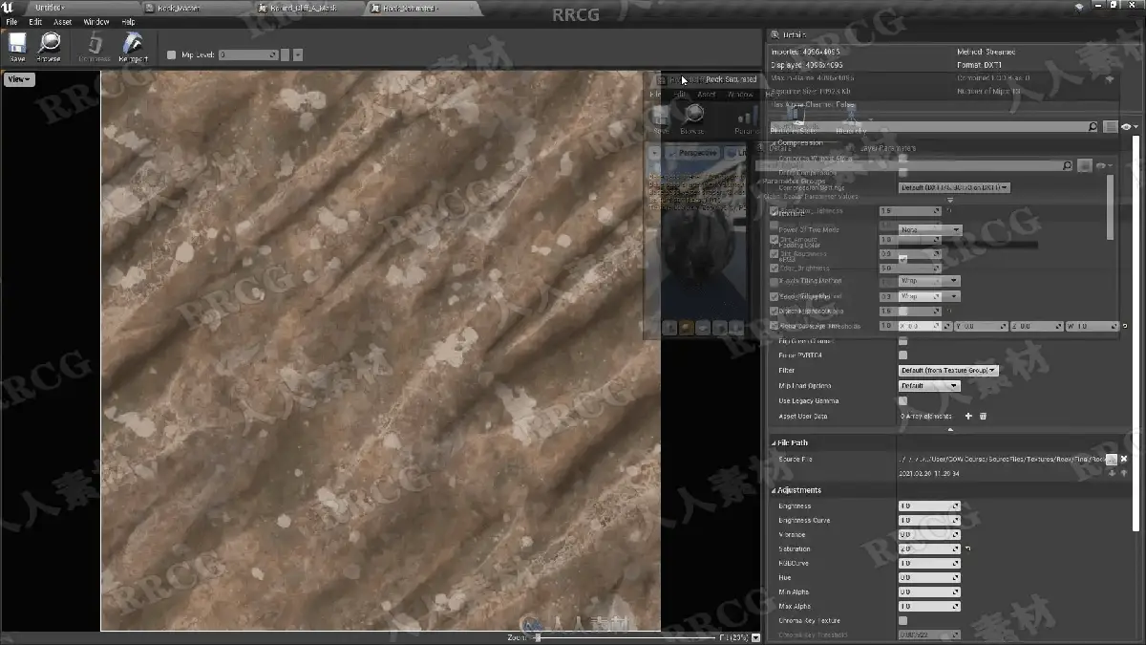Collapse the Compression section
Image resolution: width=1146 pixels, height=645 pixels.
(775, 143)
